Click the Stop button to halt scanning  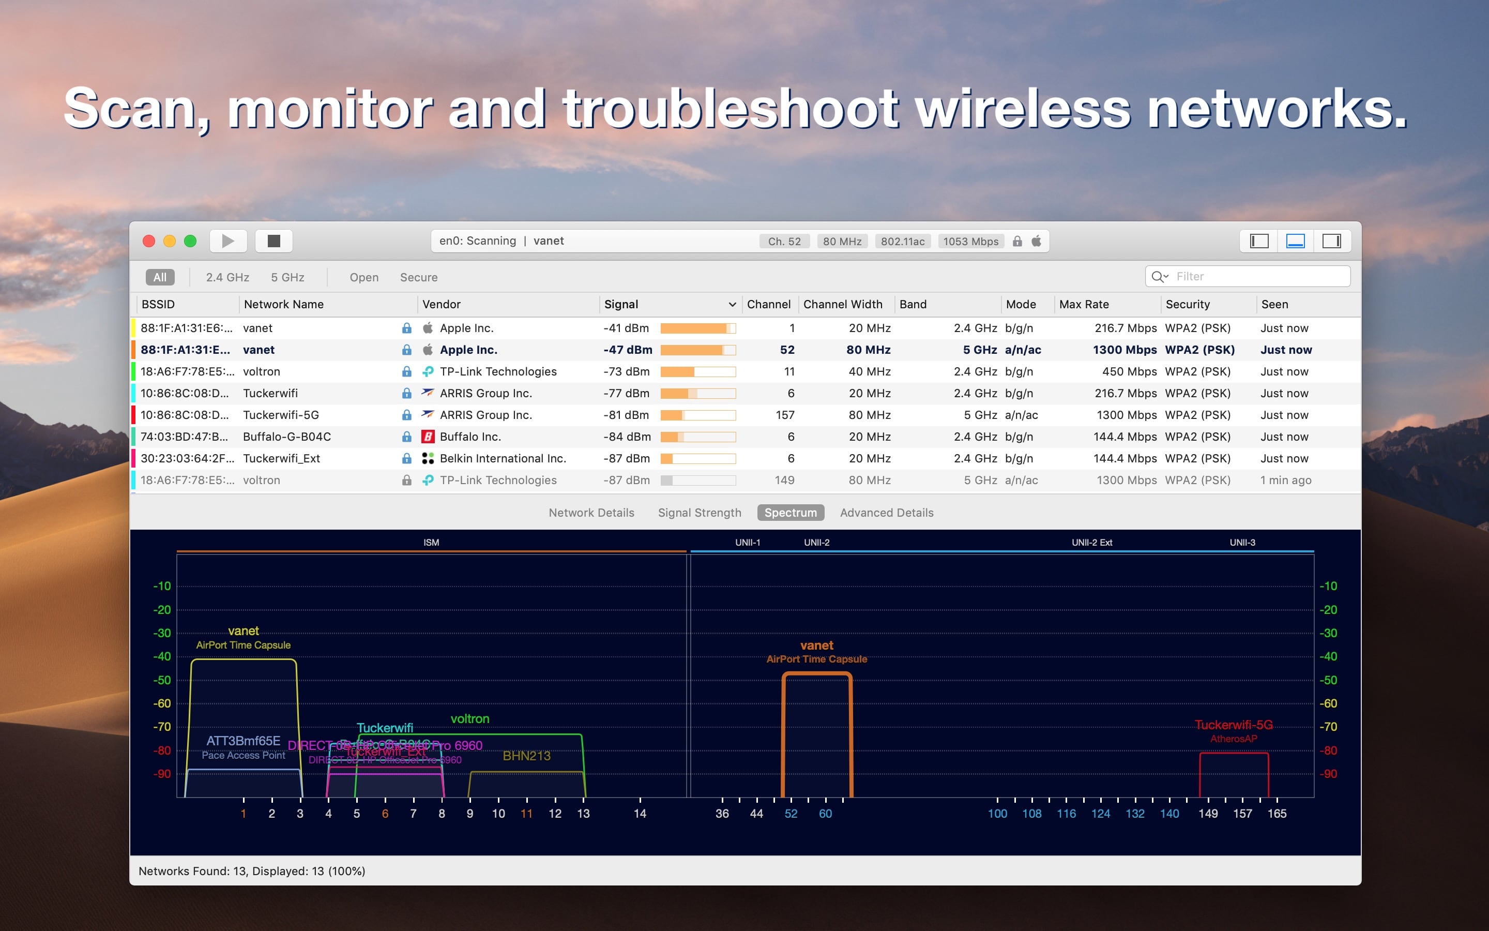274,240
